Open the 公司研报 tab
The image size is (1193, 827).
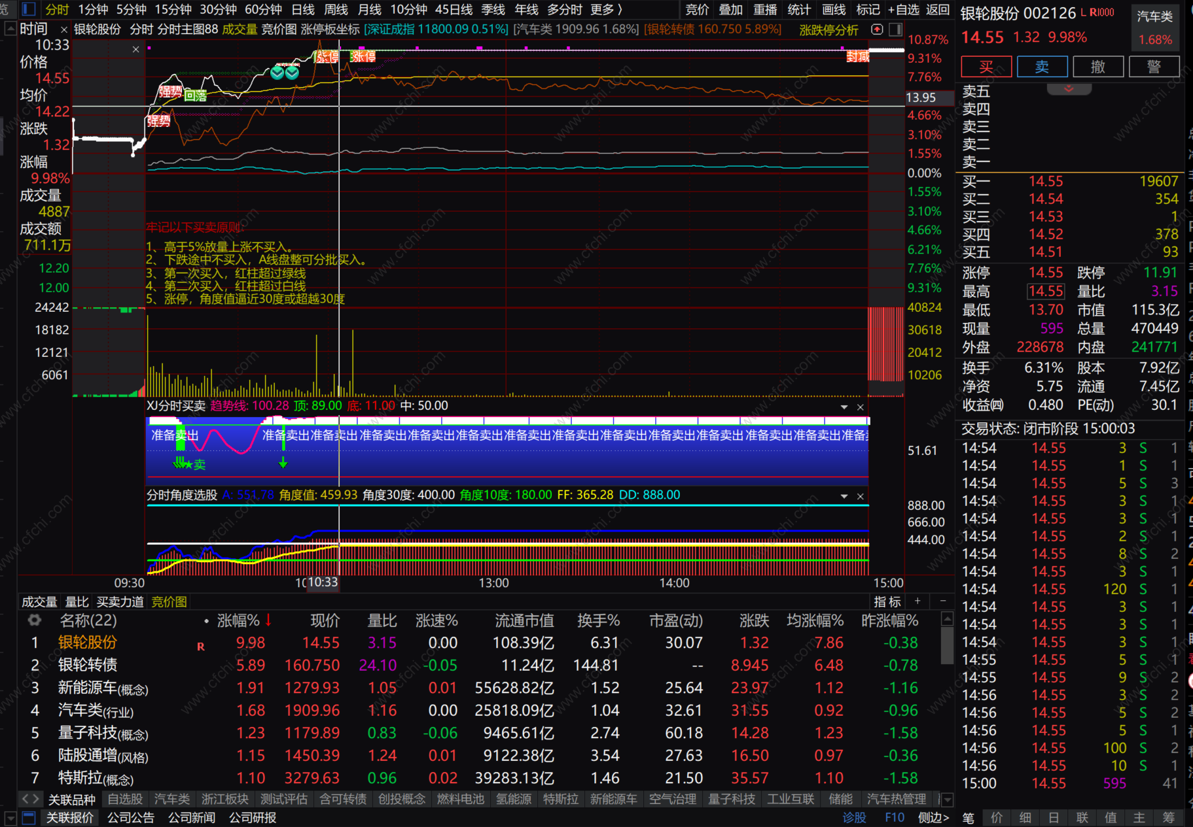coord(253,818)
